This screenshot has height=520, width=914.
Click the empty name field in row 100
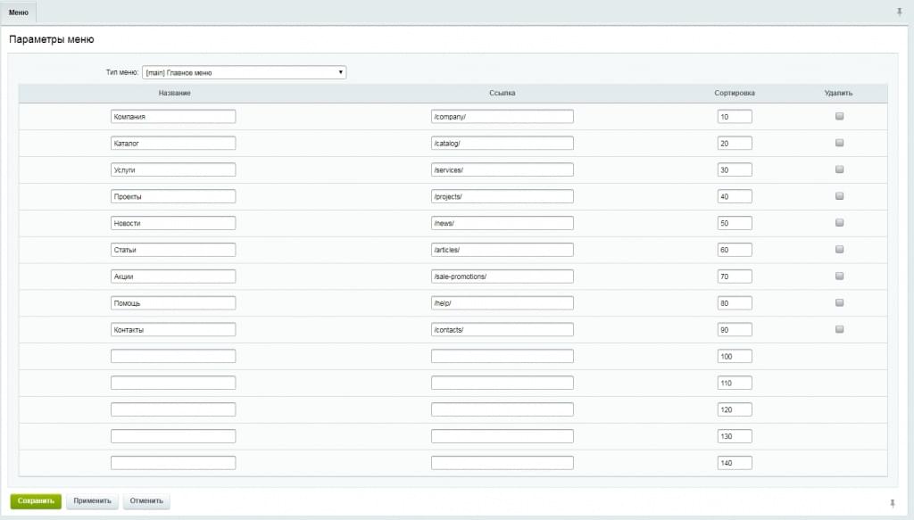coord(173,357)
